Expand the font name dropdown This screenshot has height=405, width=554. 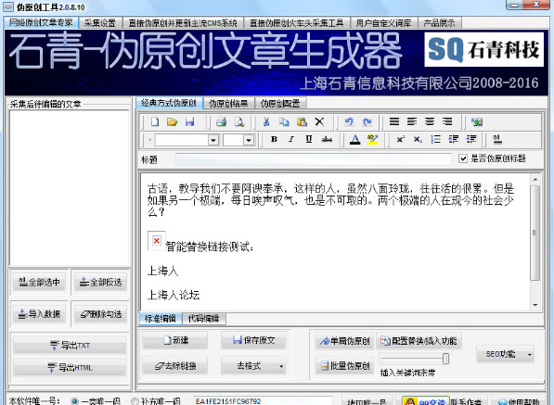(213, 140)
